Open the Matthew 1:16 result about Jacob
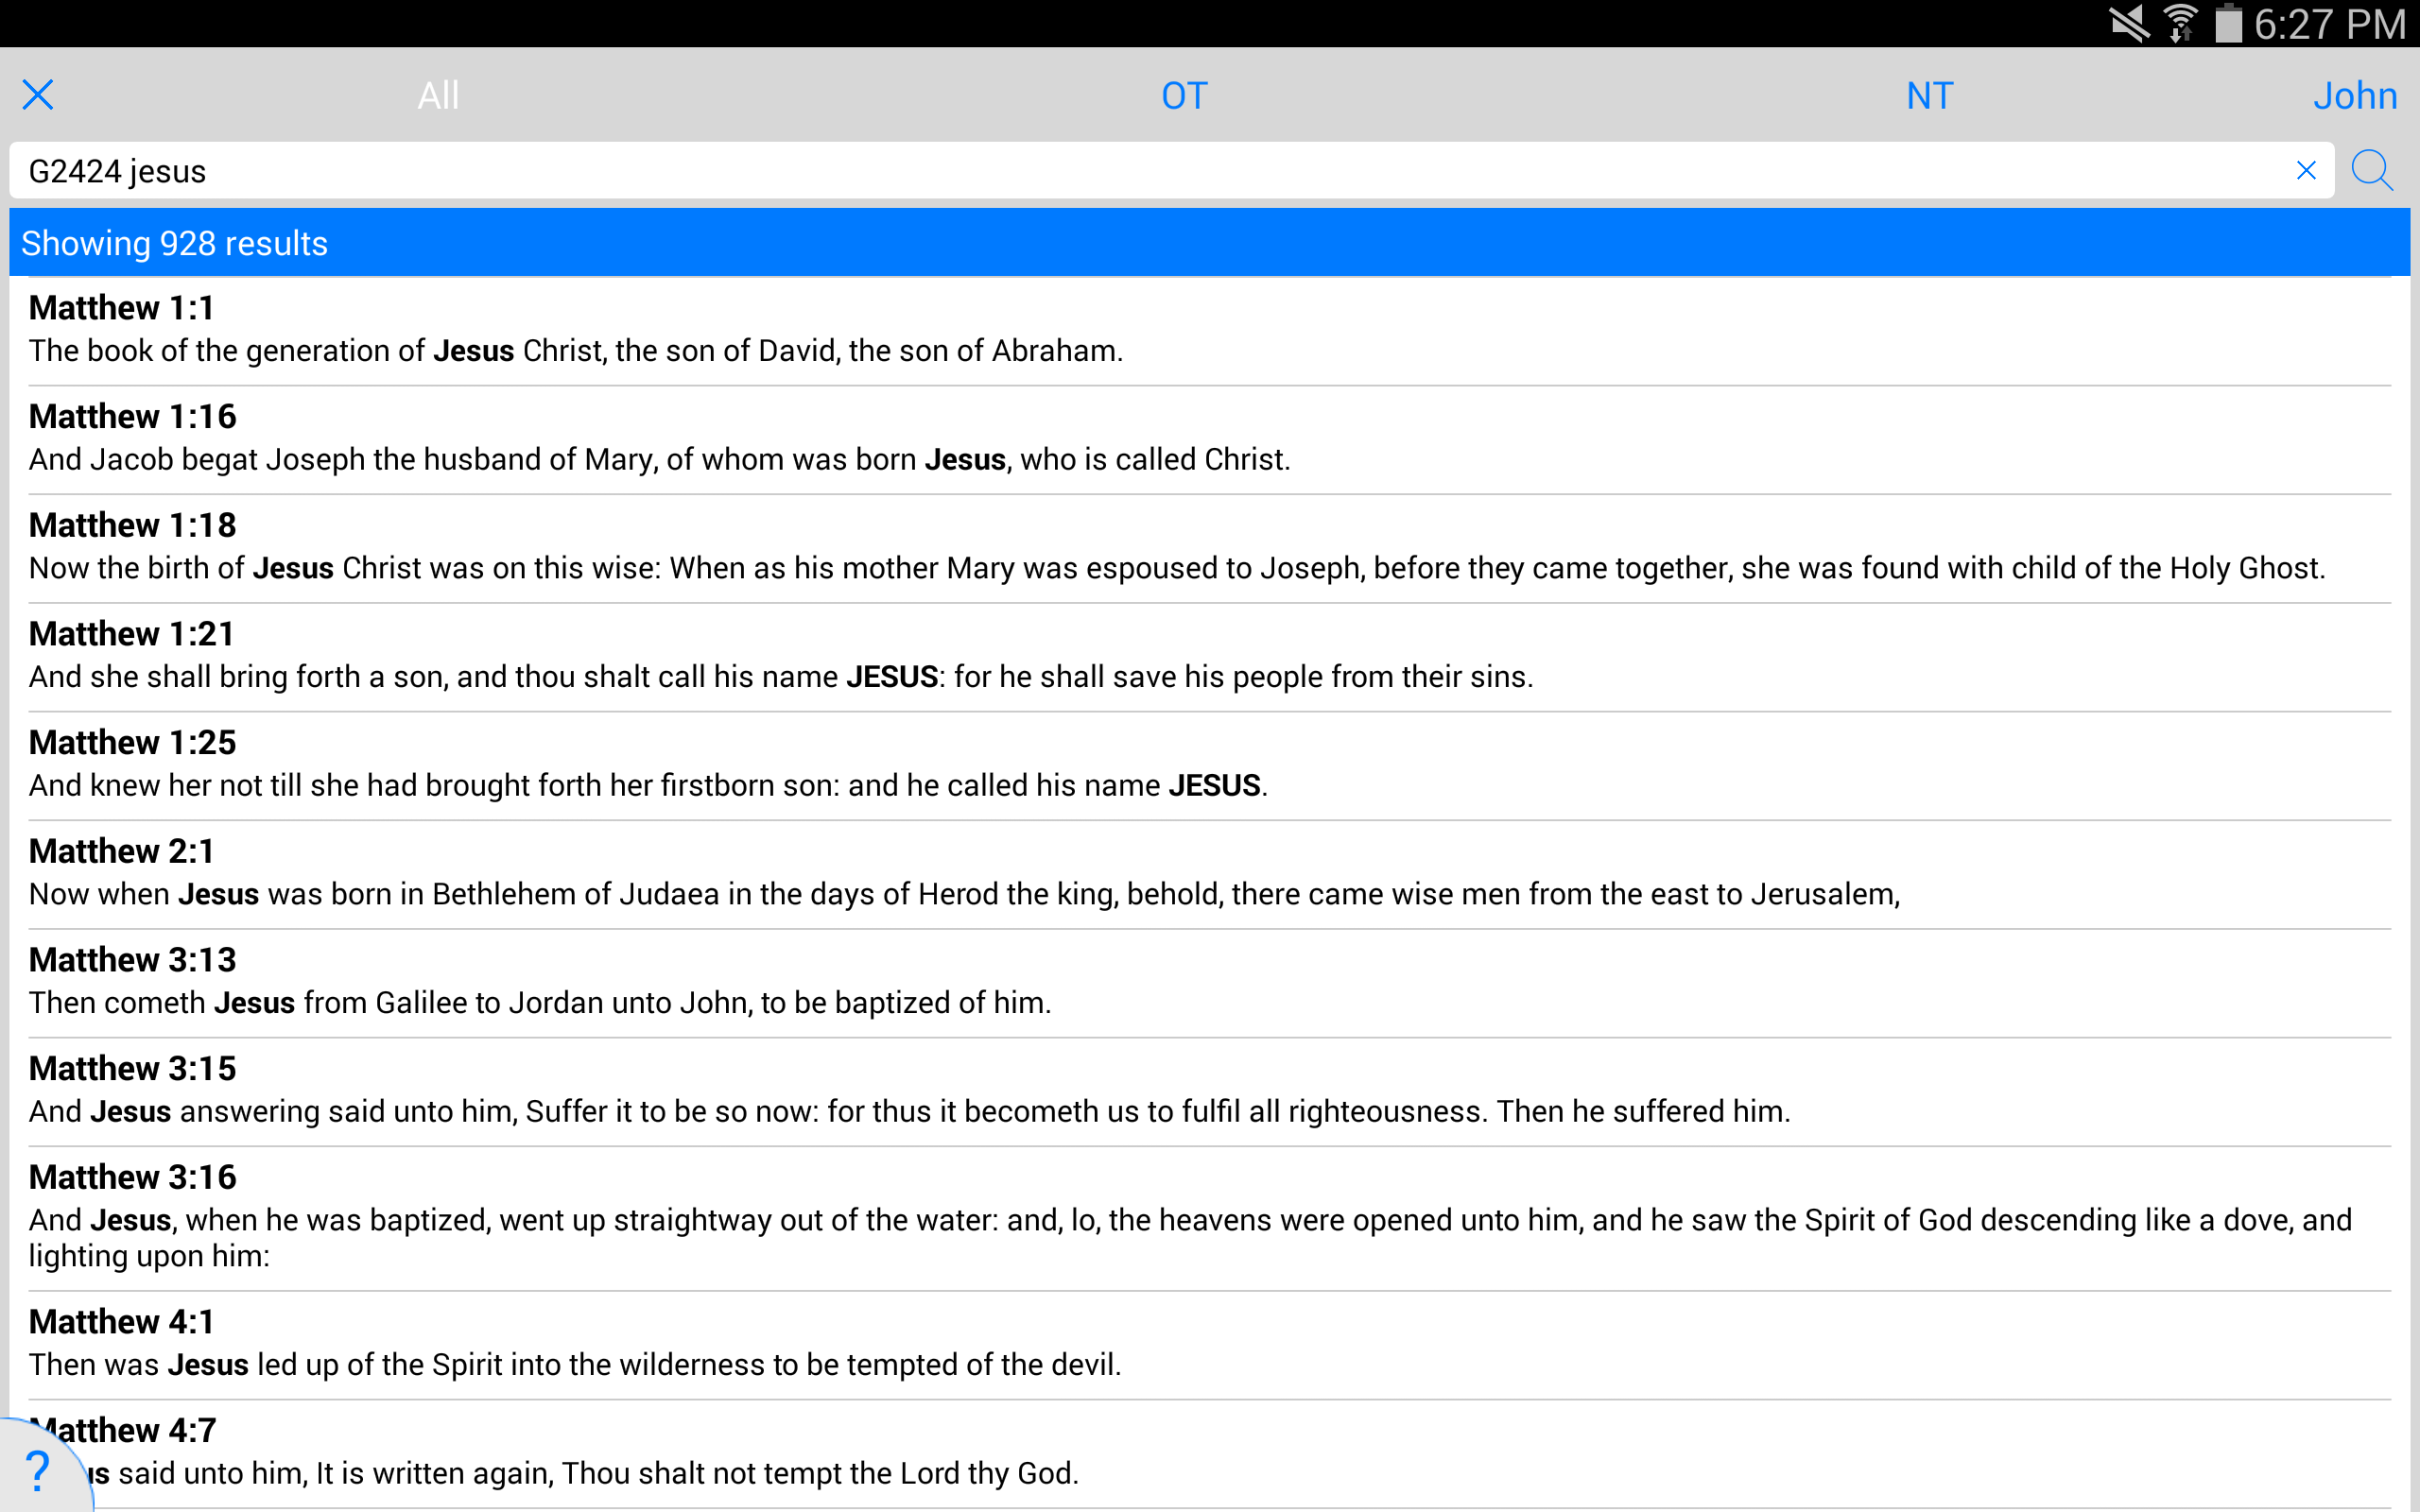This screenshot has height=1512, width=2420. pos(600,438)
